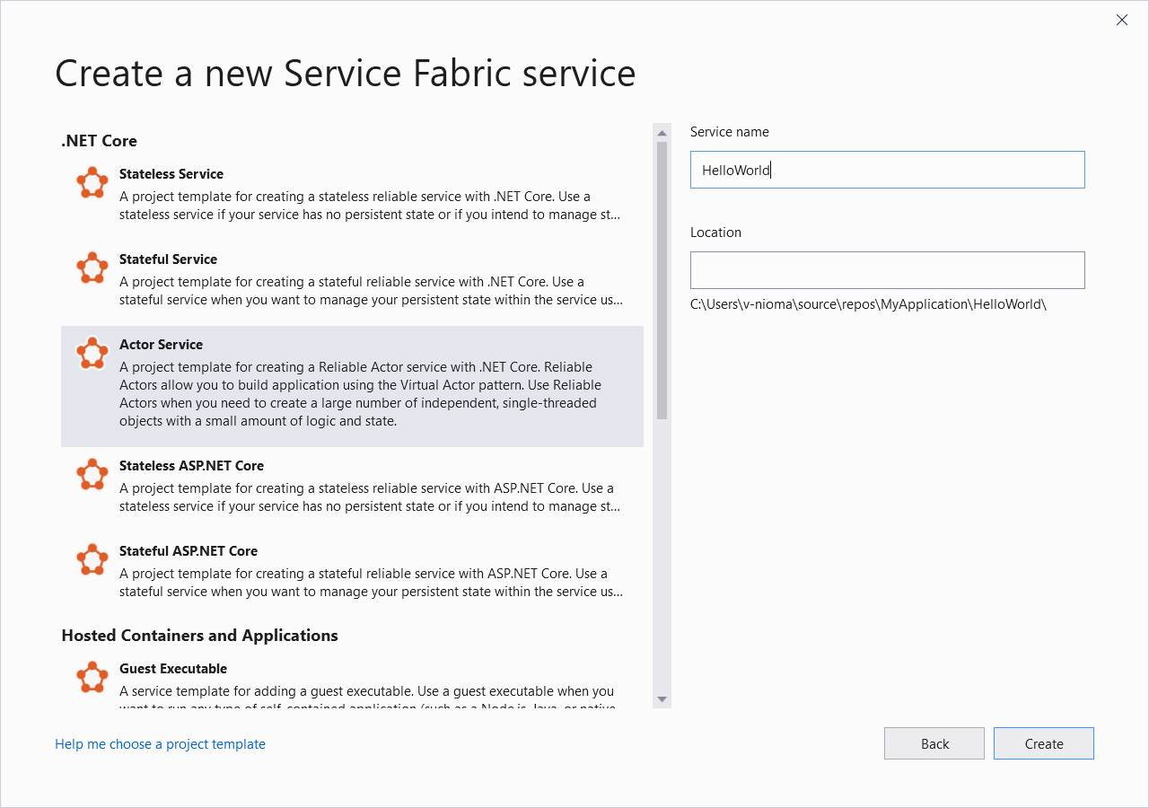Open the Help me choose a project template link
1149x808 pixels.
(x=160, y=743)
